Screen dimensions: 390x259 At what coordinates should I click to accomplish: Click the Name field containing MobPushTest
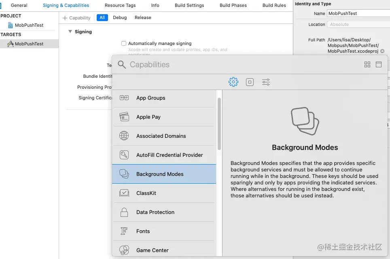(358, 13)
